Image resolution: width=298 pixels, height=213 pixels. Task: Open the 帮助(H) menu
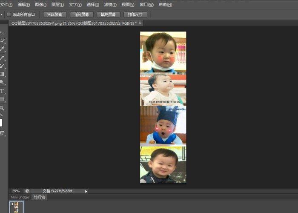click(165, 5)
